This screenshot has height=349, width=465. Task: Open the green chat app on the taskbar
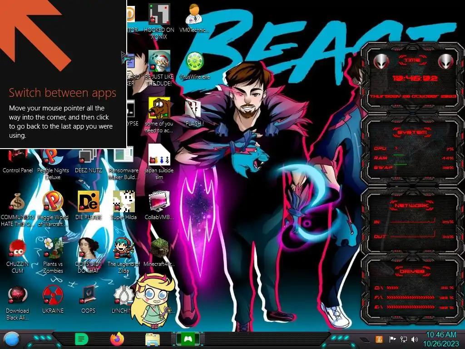coord(81,339)
